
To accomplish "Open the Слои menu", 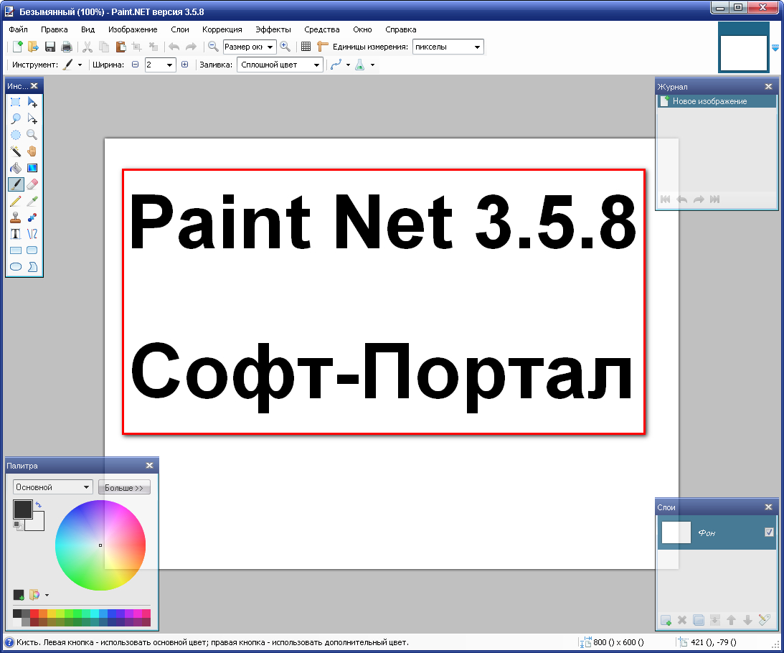I will coord(180,29).
